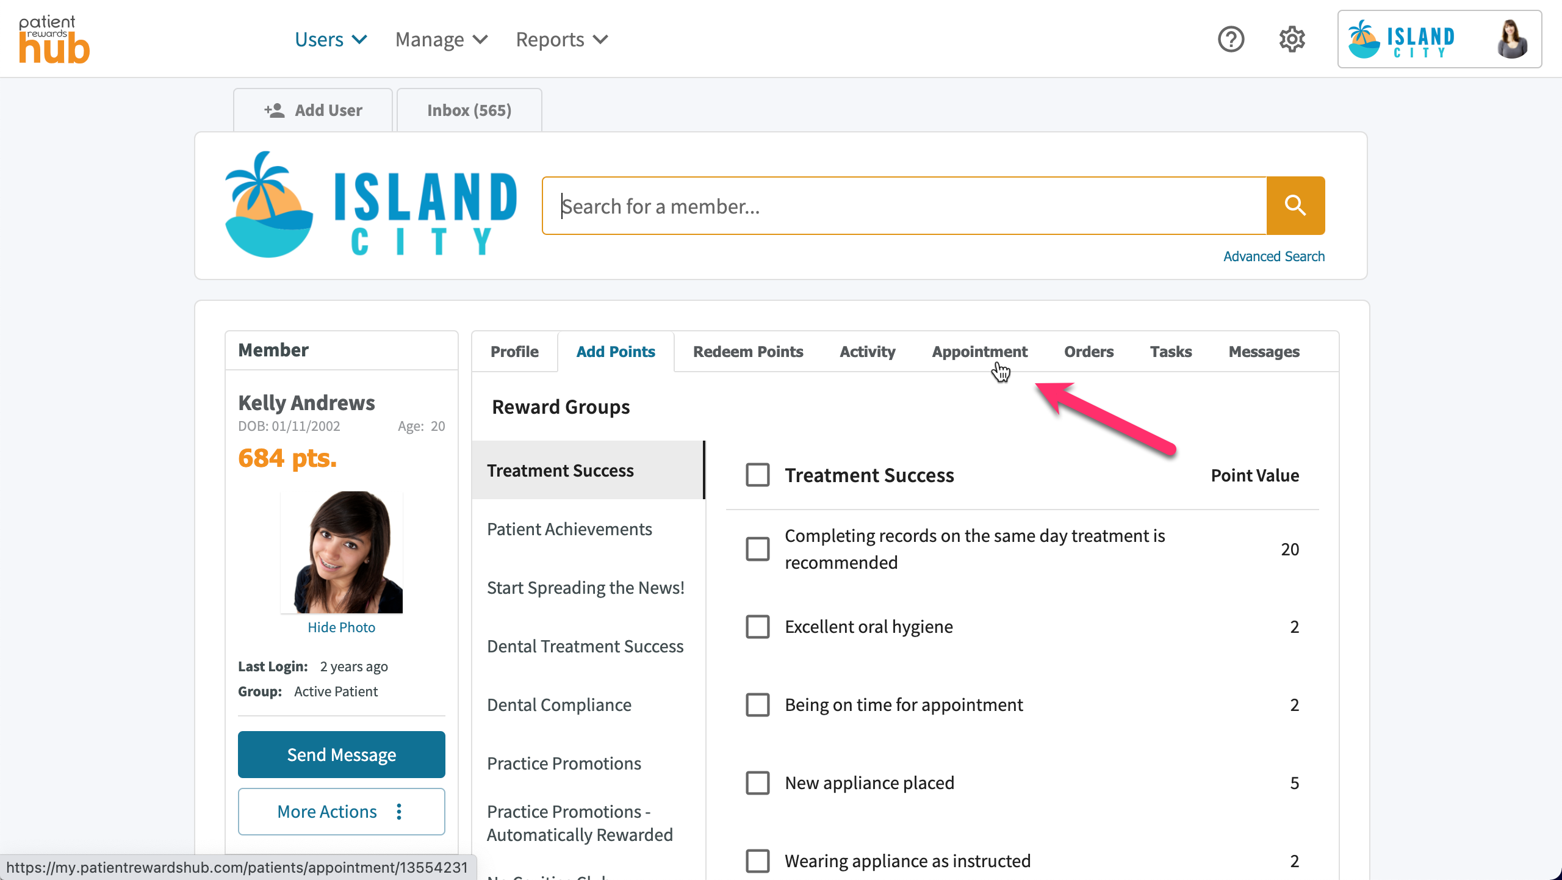The height and width of the screenshot is (880, 1562).
Task: Click the Island City logo in header account box
Action: click(x=1402, y=40)
